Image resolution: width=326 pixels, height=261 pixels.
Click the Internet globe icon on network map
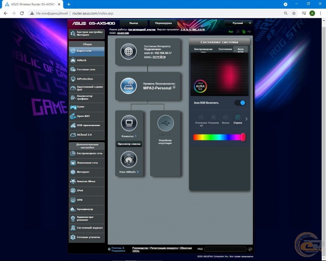coord(129,51)
